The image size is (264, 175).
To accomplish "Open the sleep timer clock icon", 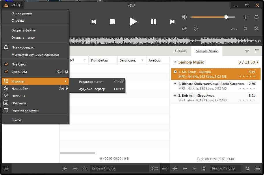I will [196, 29].
